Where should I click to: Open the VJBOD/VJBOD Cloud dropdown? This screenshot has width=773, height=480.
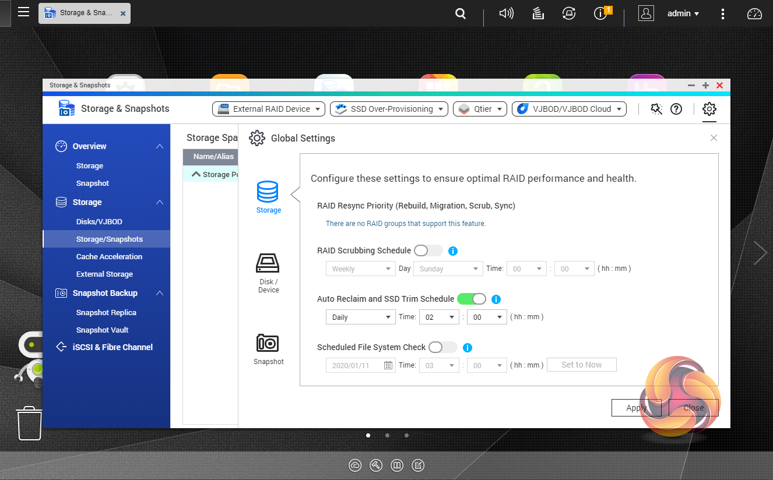(569, 109)
